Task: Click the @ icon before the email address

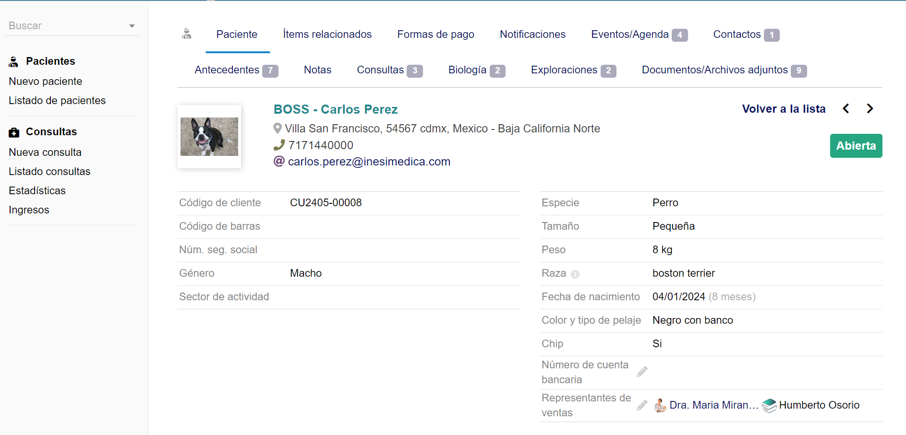Action: click(x=278, y=162)
